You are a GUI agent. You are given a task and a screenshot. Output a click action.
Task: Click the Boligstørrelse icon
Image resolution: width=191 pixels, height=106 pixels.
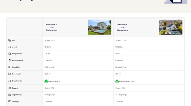10,54
